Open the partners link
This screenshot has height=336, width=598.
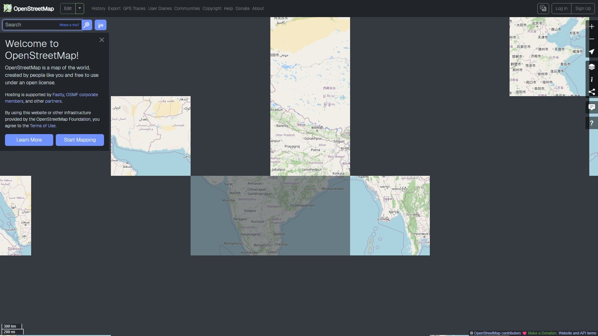click(x=53, y=101)
